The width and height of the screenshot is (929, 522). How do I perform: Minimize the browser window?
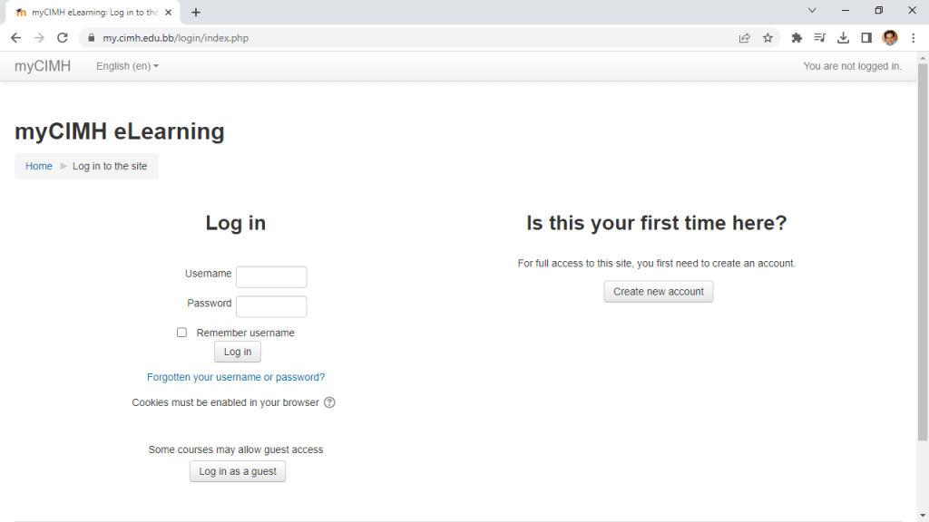click(x=846, y=10)
